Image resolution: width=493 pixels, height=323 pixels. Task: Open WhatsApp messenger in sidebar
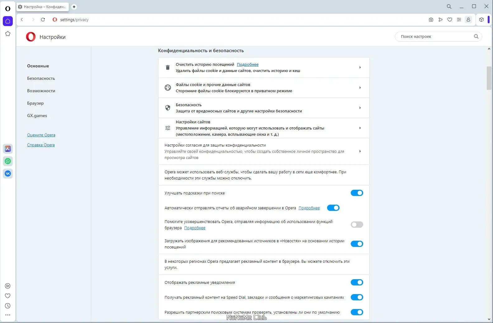click(x=8, y=161)
